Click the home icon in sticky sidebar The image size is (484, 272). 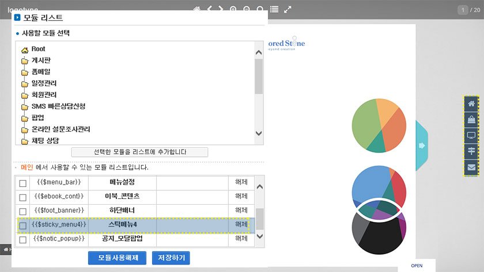[471, 104]
